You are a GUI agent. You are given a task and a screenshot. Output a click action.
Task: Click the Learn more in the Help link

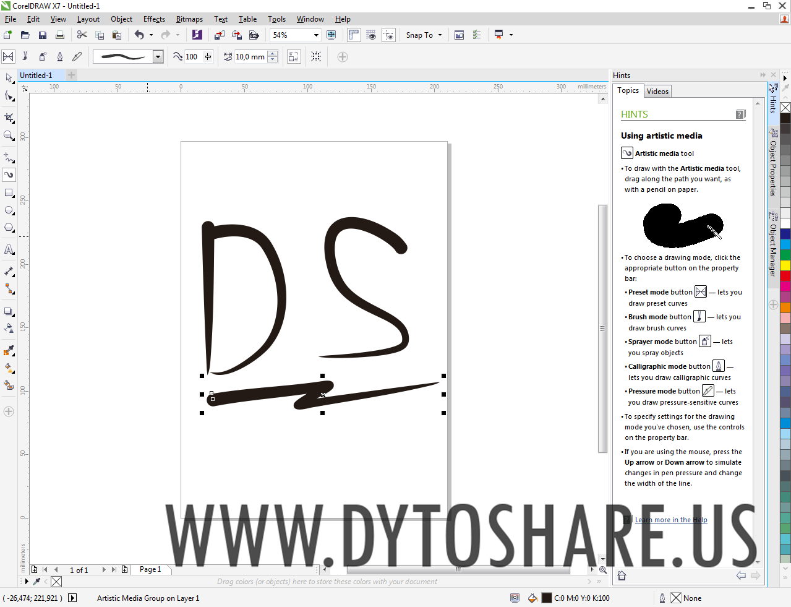[671, 519]
